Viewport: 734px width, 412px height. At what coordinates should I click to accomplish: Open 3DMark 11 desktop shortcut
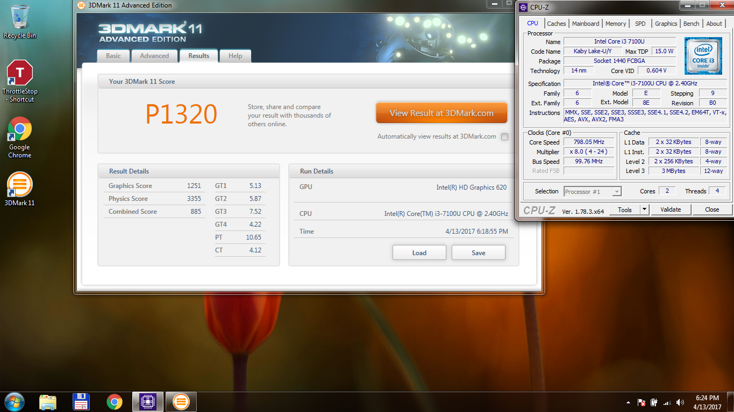click(x=20, y=189)
